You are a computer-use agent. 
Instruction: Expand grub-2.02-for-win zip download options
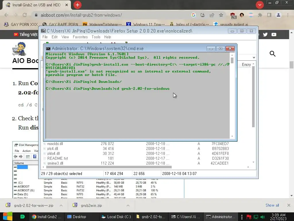pos(61,205)
